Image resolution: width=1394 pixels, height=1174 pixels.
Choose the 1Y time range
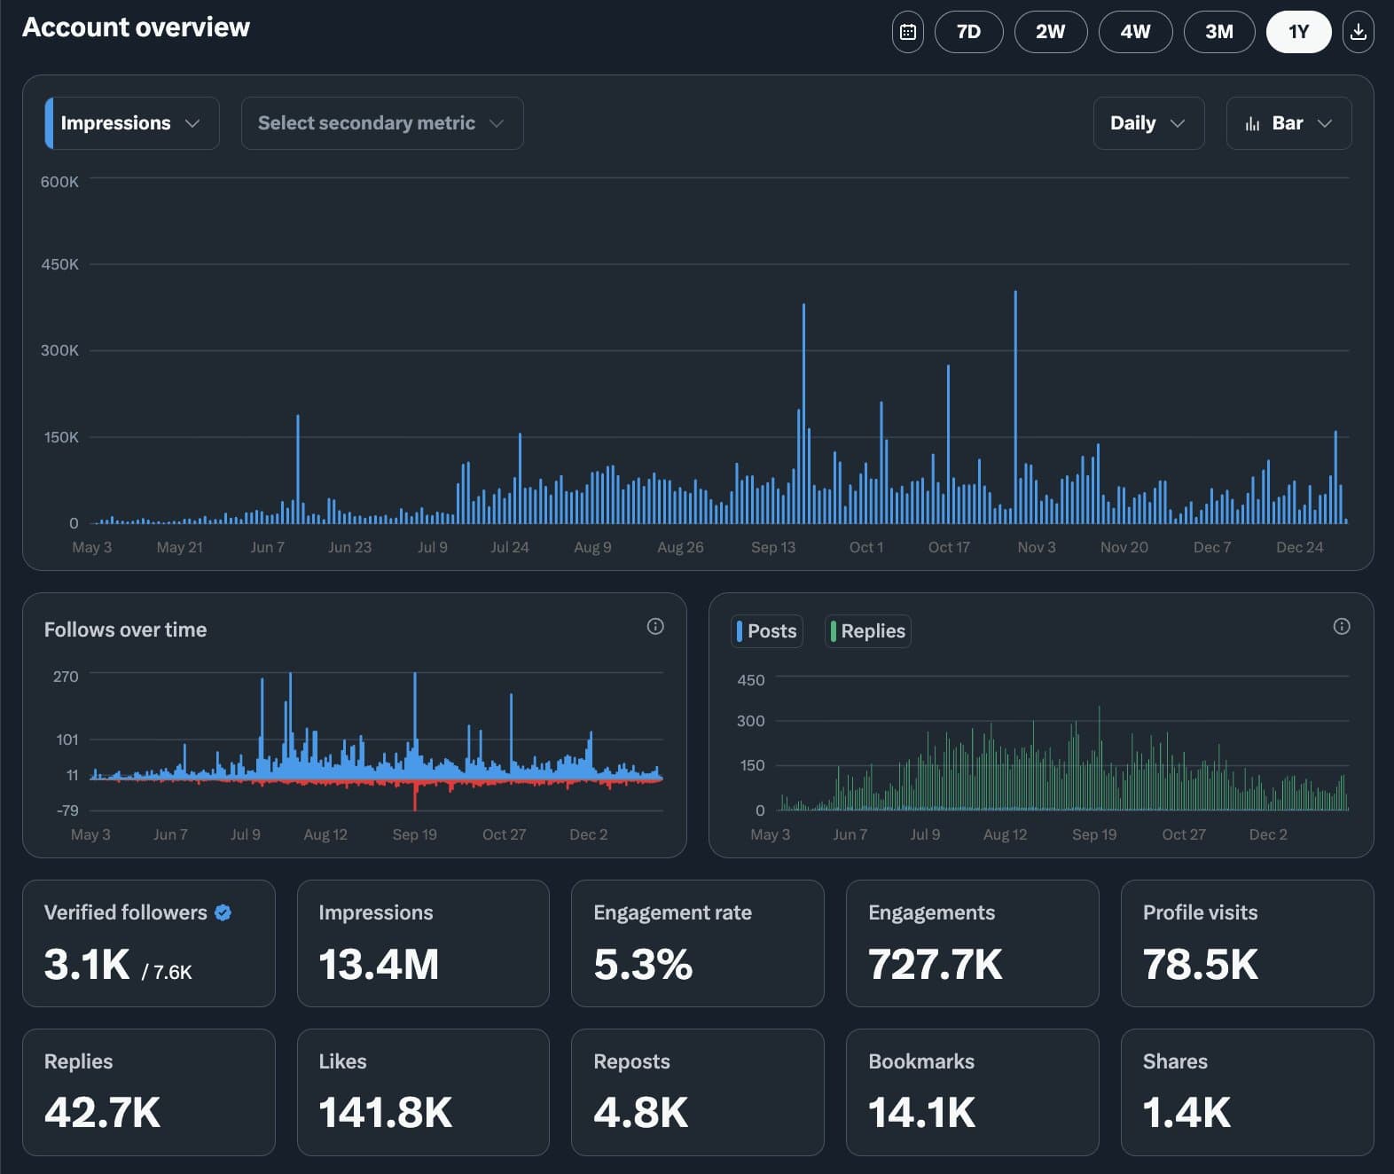(1298, 32)
